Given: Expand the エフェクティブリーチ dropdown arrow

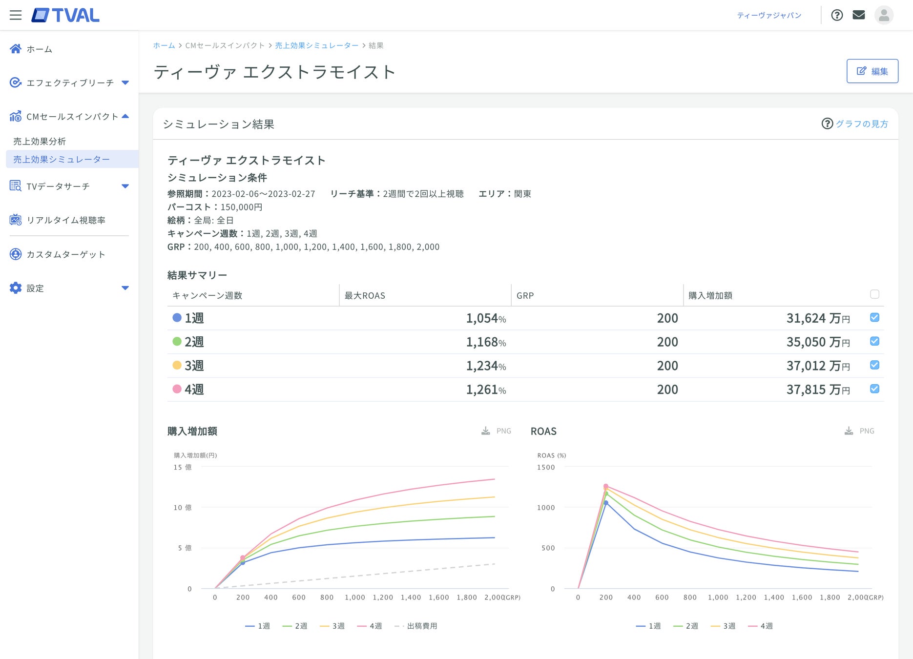Looking at the screenshot, I should click(125, 82).
